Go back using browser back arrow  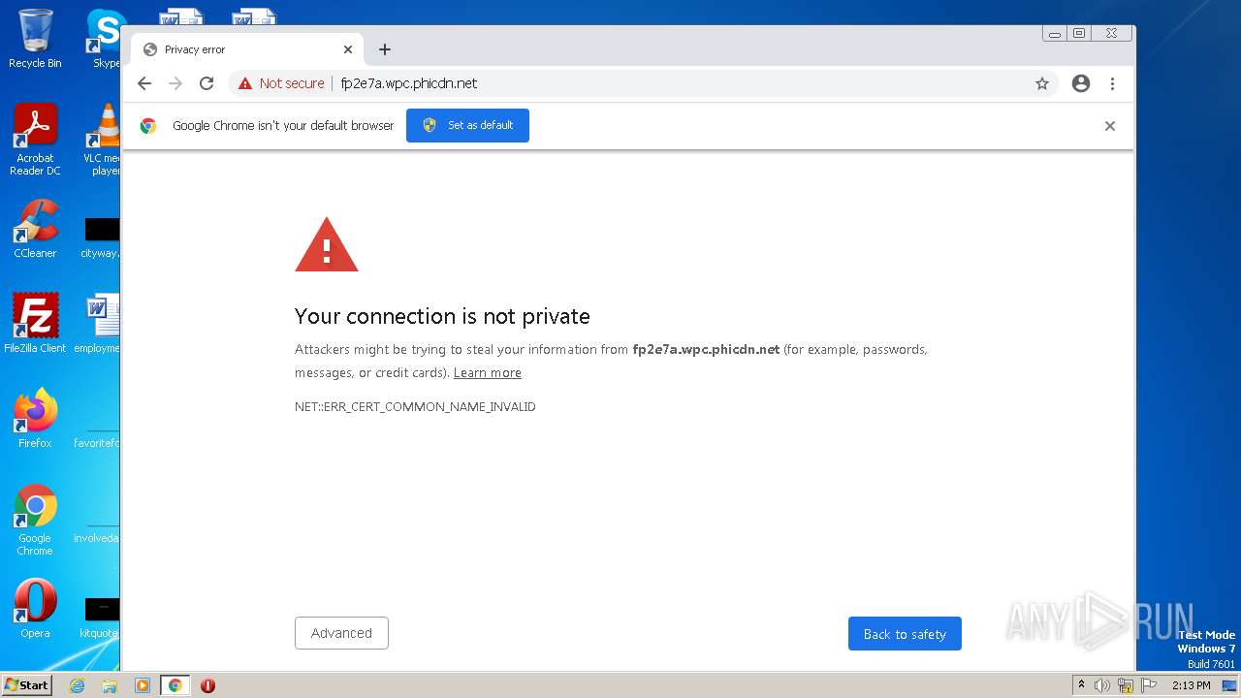[x=144, y=83]
